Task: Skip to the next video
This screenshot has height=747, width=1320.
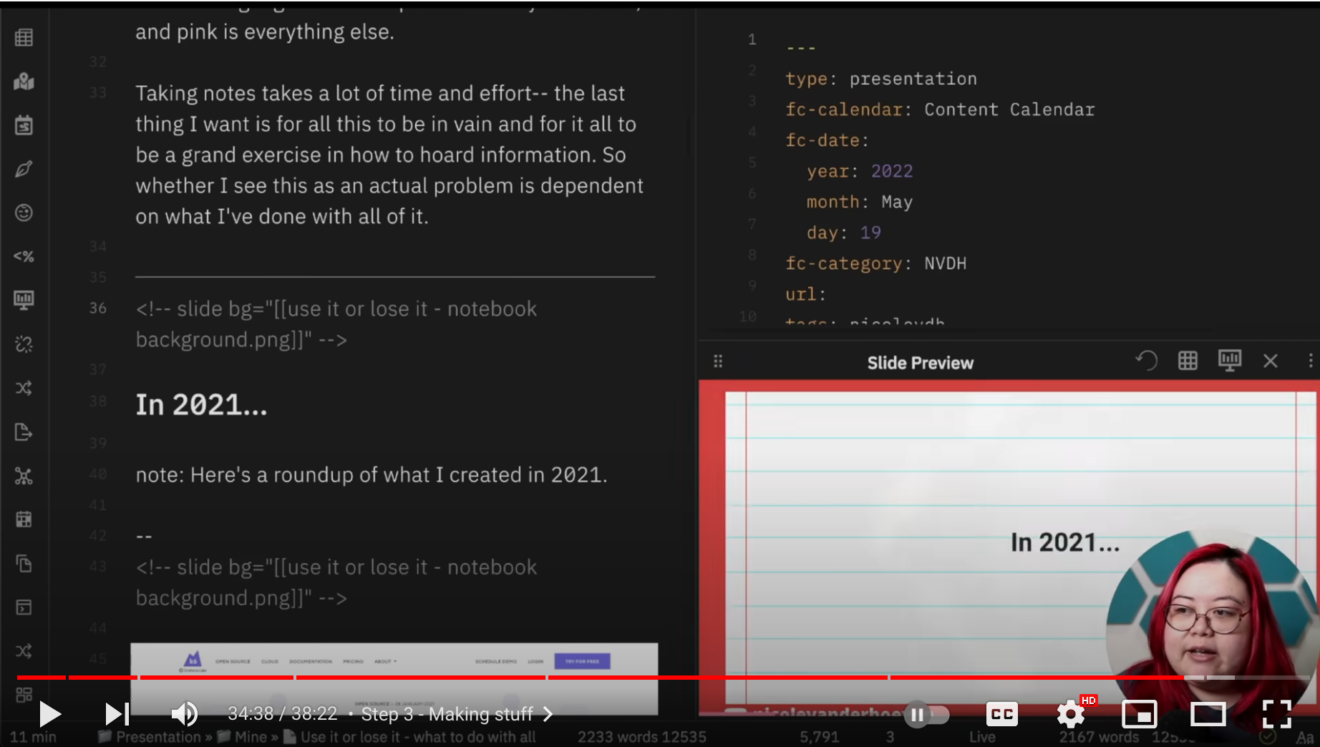Action: (117, 713)
